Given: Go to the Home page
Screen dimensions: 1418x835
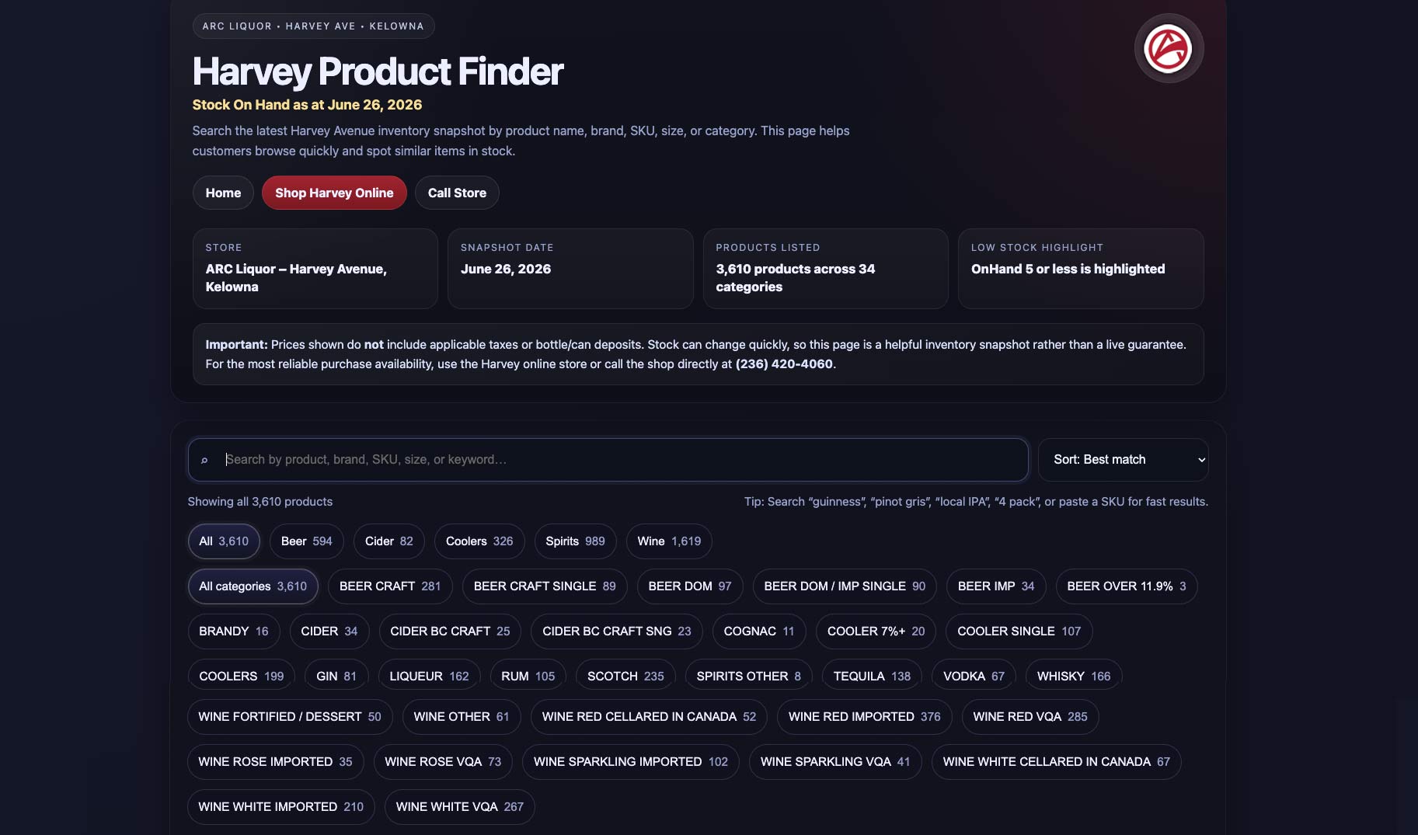Looking at the screenshot, I should 223,193.
